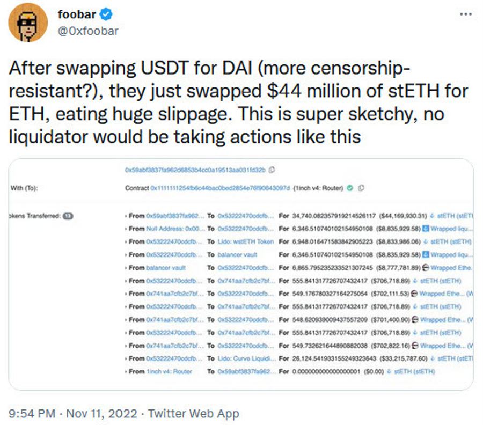Click the blue verified badge

point(106,14)
